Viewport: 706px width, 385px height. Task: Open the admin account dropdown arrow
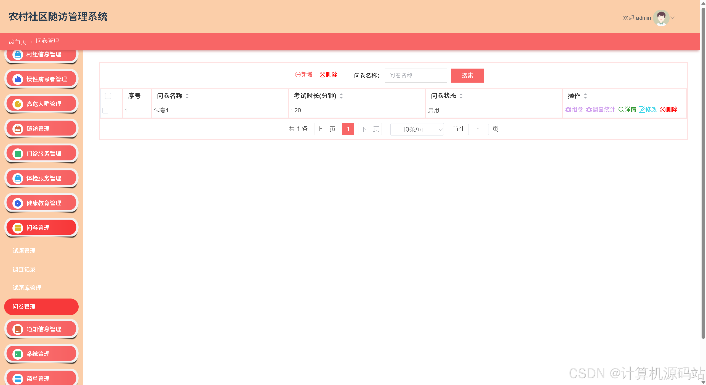pos(673,18)
